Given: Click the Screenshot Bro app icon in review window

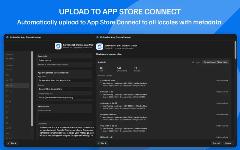Looking at the screenshot, I should point(100,47).
